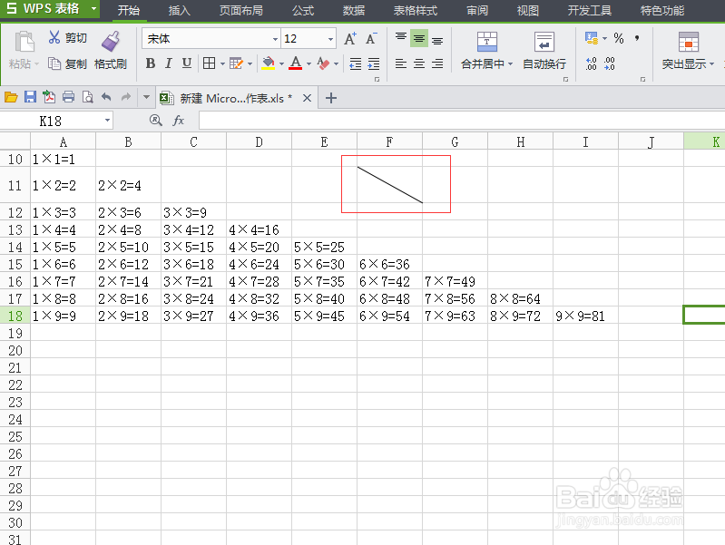Decrease font size with A- icon
Viewport: 725px width, 545px height.
[x=371, y=39]
